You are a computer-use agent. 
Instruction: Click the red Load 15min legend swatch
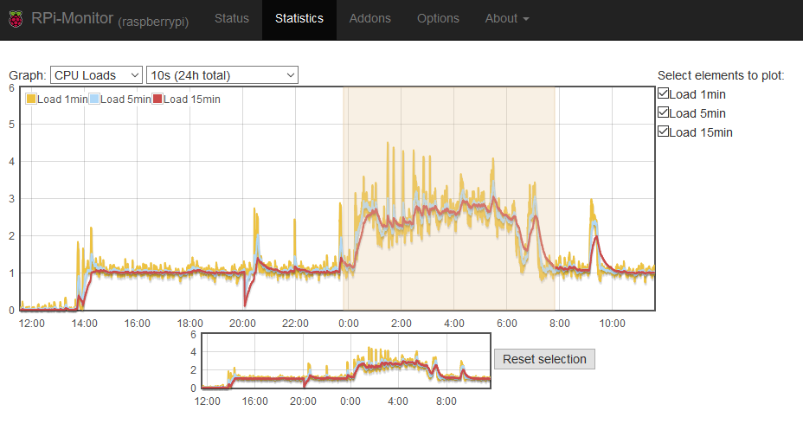click(x=157, y=99)
